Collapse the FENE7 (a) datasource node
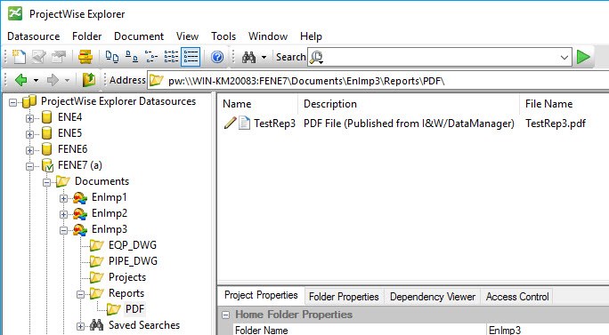 [30, 166]
